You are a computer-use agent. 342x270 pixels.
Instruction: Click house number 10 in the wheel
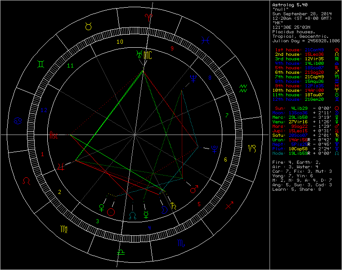coord(120,42)
